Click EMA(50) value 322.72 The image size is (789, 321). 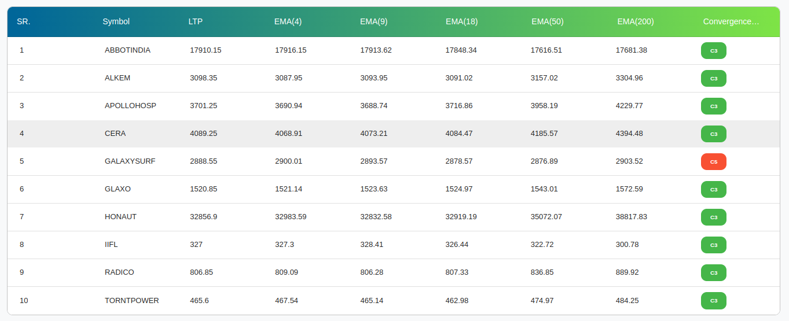[x=542, y=245]
